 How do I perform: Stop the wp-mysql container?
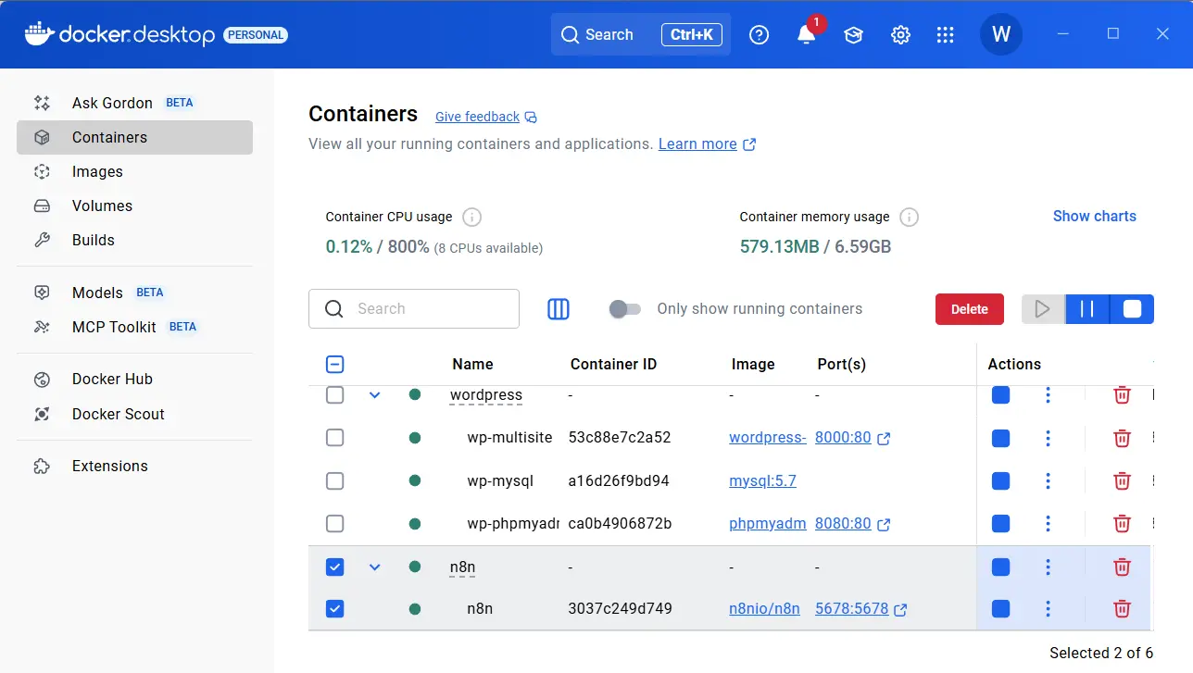(x=1000, y=481)
